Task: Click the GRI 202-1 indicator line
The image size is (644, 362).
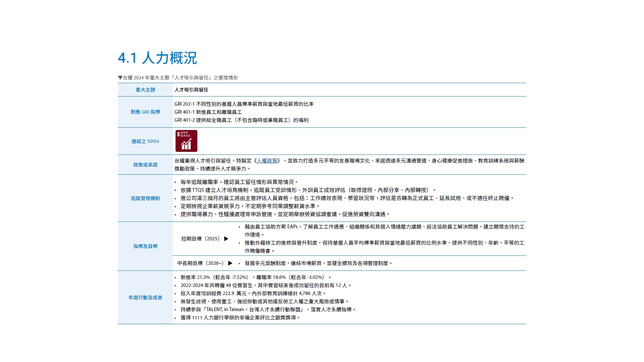Action: (x=244, y=104)
